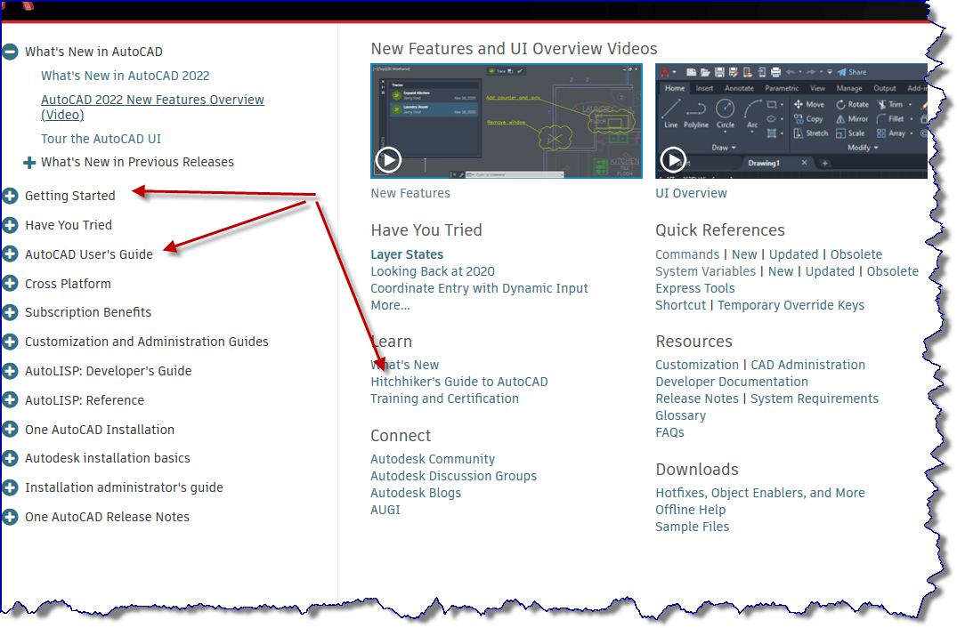Open Autodesk Blogs link
The image size is (957, 628).
click(x=416, y=493)
